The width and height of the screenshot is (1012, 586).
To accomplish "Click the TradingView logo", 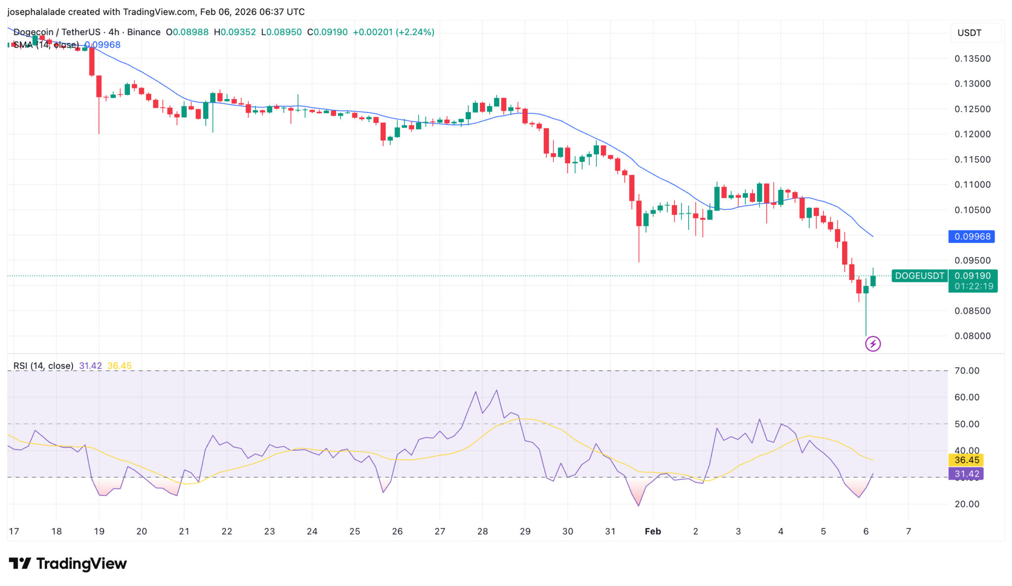I will [x=68, y=564].
